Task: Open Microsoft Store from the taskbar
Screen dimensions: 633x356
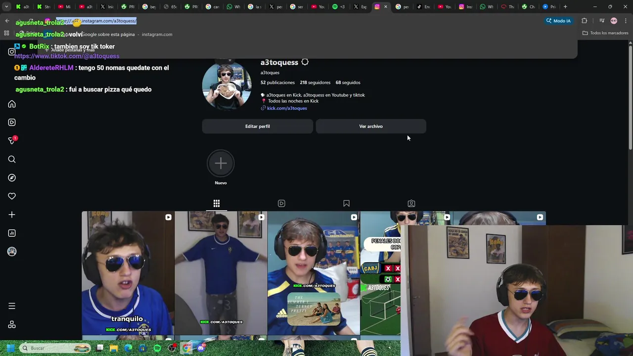Action: [x=143, y=348]
